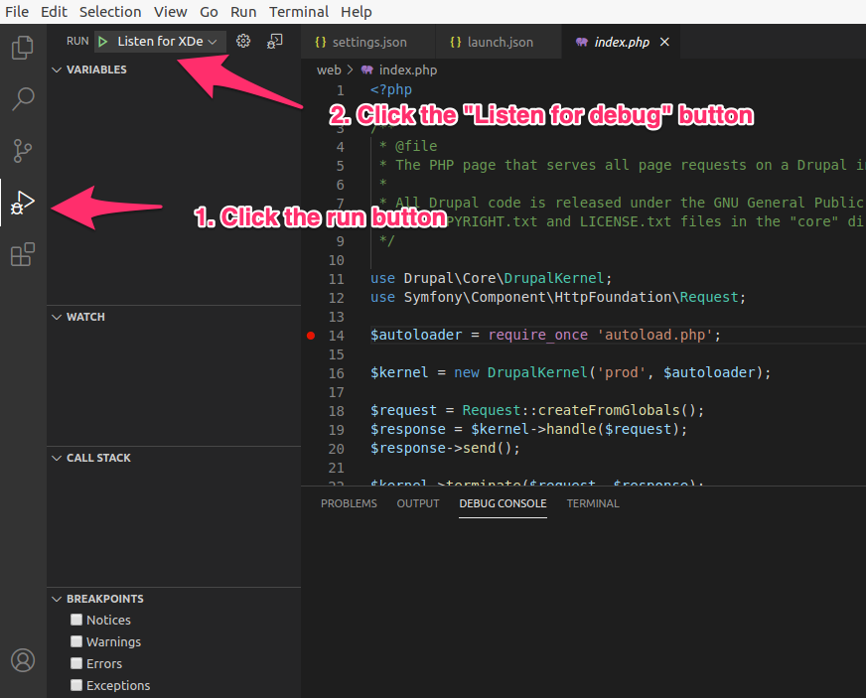Click createFromGlobals on line 18
The width and height of the screenshot is (866, 698).
[609, 410]
